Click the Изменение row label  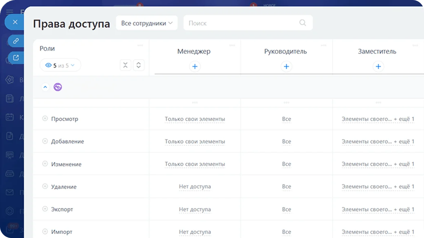[66, 164]
